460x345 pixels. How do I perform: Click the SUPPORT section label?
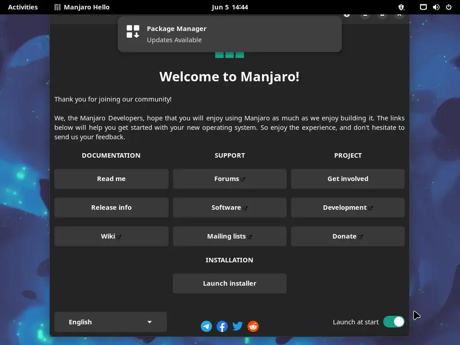point(230,155)
